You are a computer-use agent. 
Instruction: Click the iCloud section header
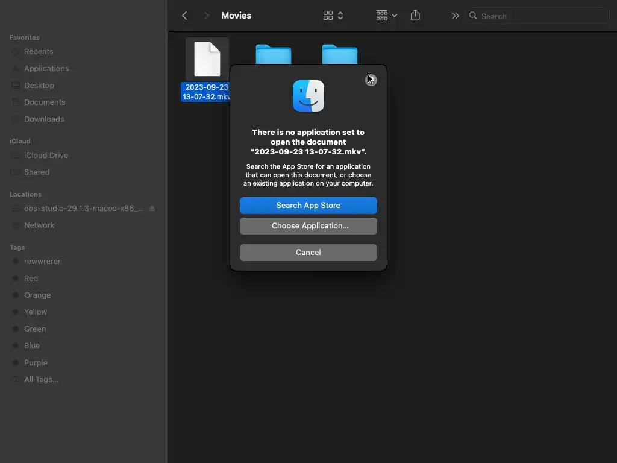click(20, 141)
